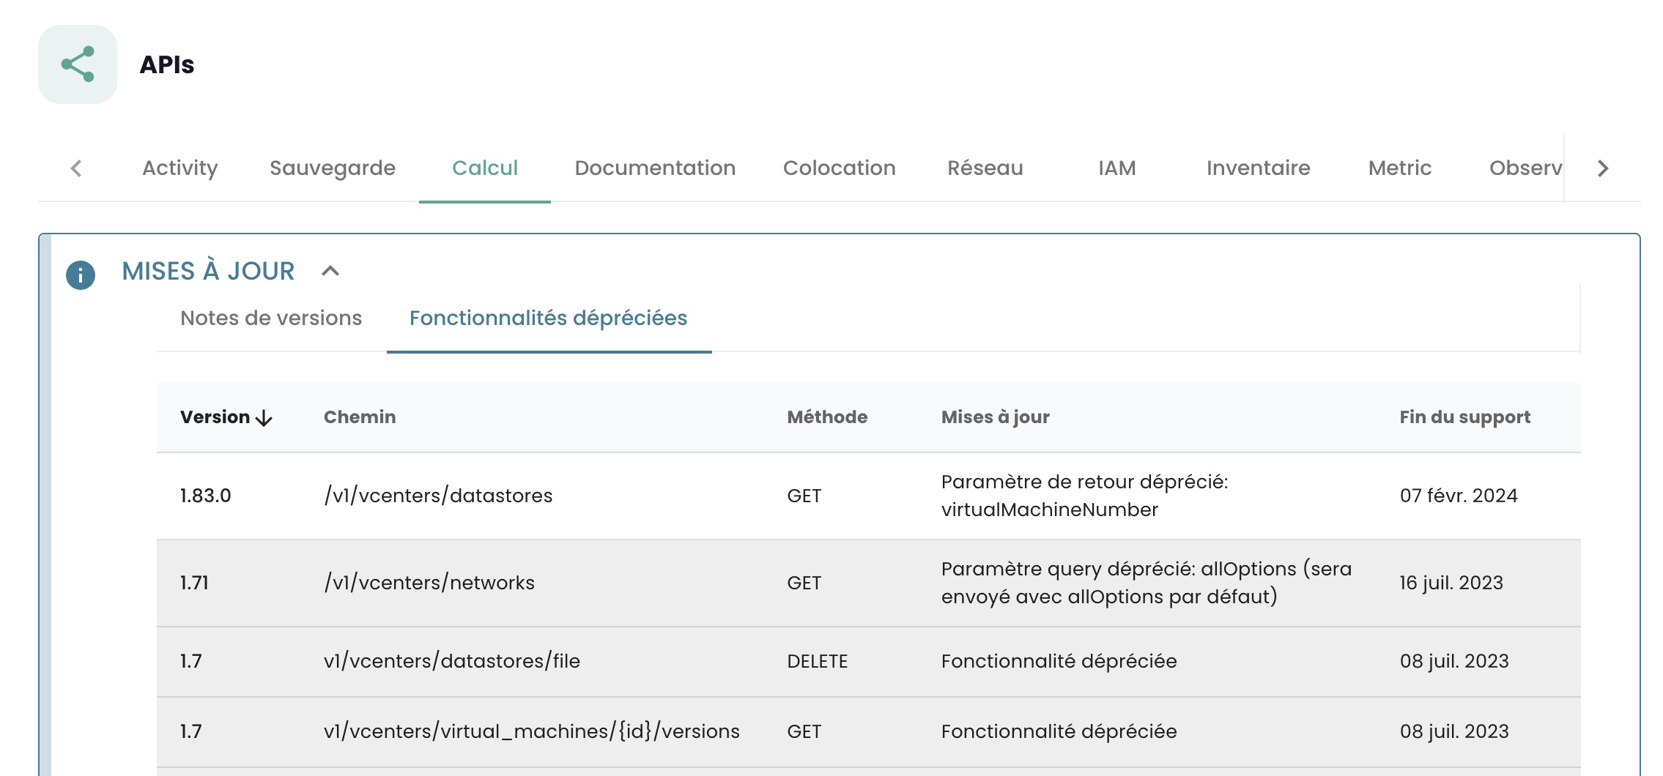The image size is (1663, 776).
Task: Open the Activity tab
Action: tap(180, 168)
